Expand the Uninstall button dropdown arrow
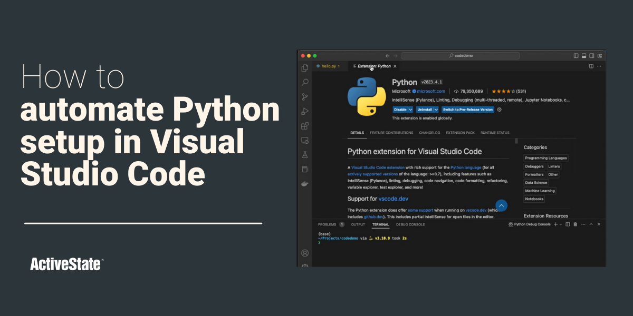The height and width of the screenshot is (316, 633). 436,110
